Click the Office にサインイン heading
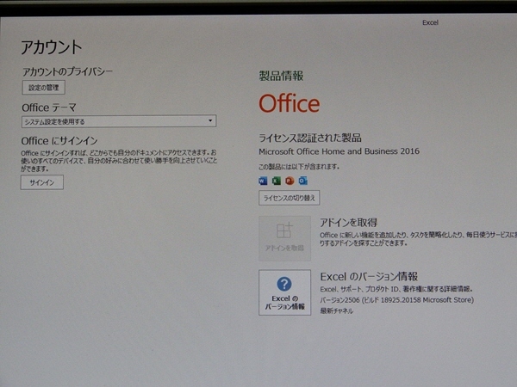517x387 pixels. (59, 141)
